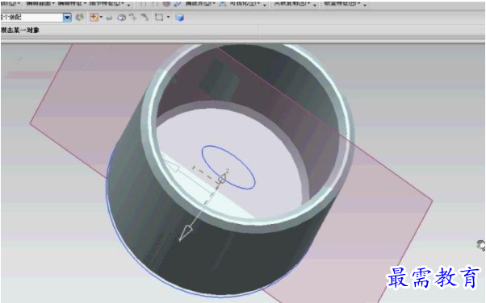Open the 捕捉点 snap point menu
Screen dimensions: 486x303
pyautogui.click(x=200, y=3)
